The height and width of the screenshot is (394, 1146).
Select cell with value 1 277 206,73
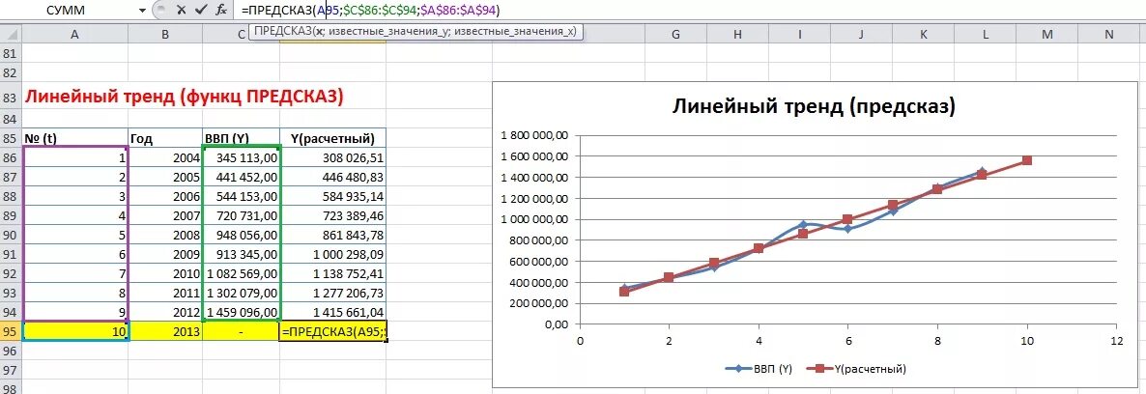coord(333,294)
